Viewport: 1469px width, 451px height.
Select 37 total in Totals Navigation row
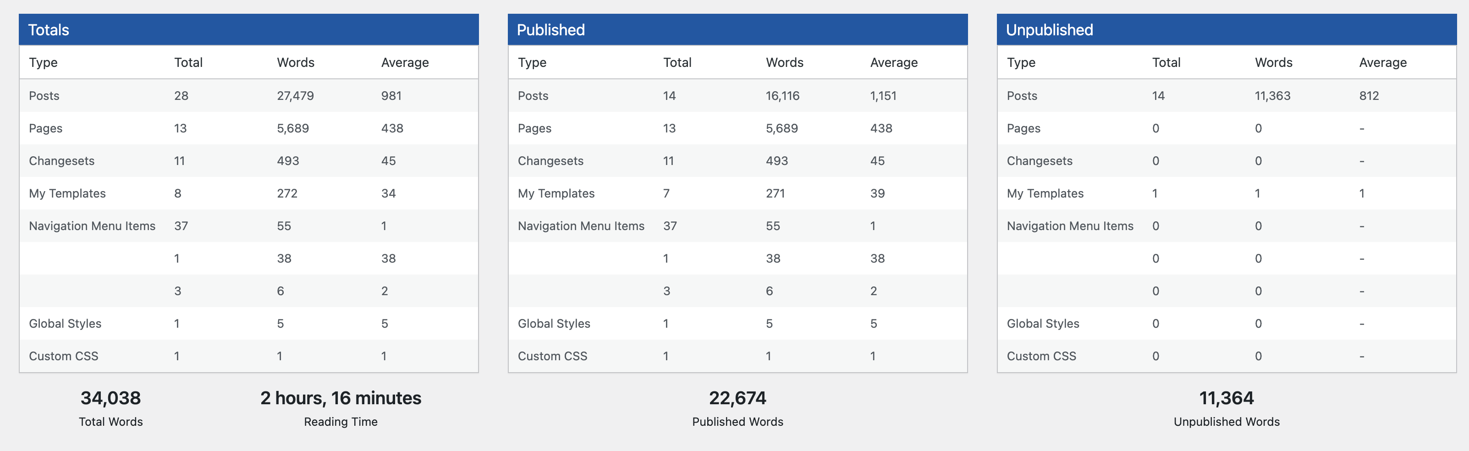click(x=181, y=226)
